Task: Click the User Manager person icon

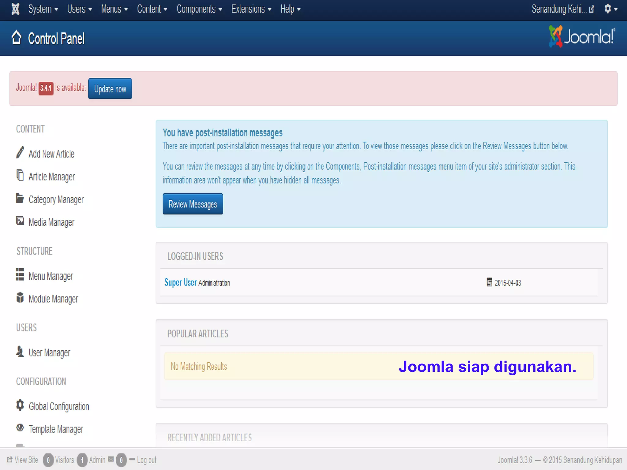Action: click(x=20, y=351)
